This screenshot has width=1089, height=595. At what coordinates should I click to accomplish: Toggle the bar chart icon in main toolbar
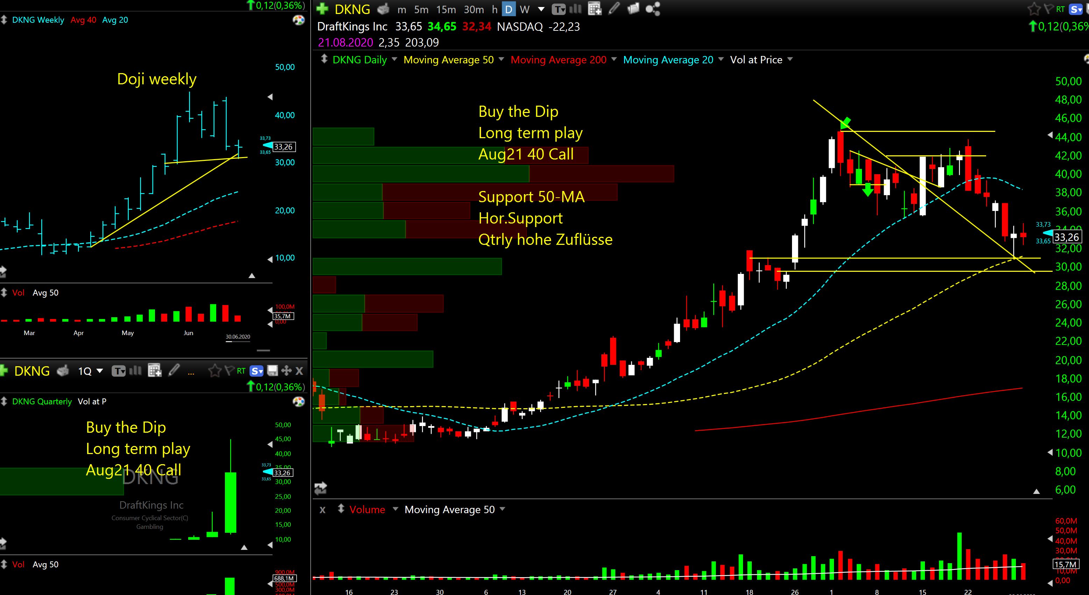click(x=575, y=9)
